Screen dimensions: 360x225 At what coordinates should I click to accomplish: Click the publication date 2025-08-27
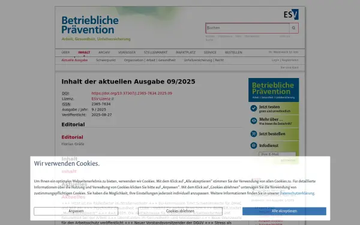pyautogui.click(x=101, y=115)
